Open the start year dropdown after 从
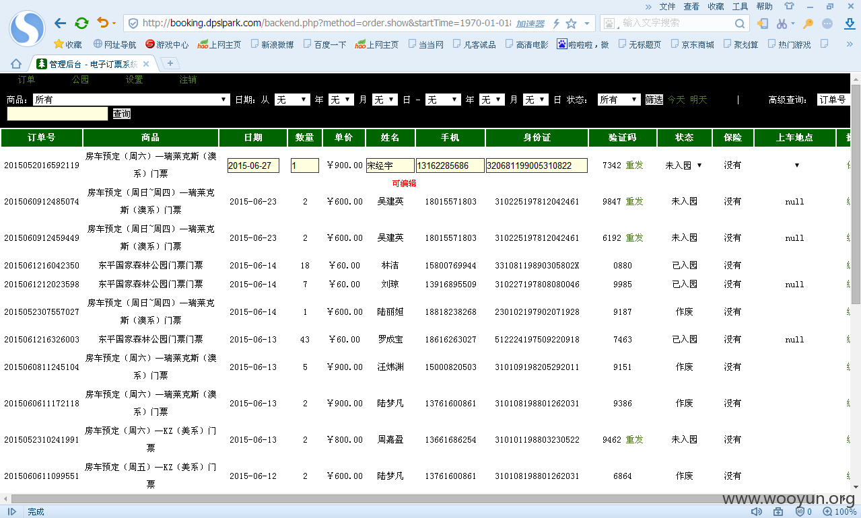861x518 pixels. point(292,100)
